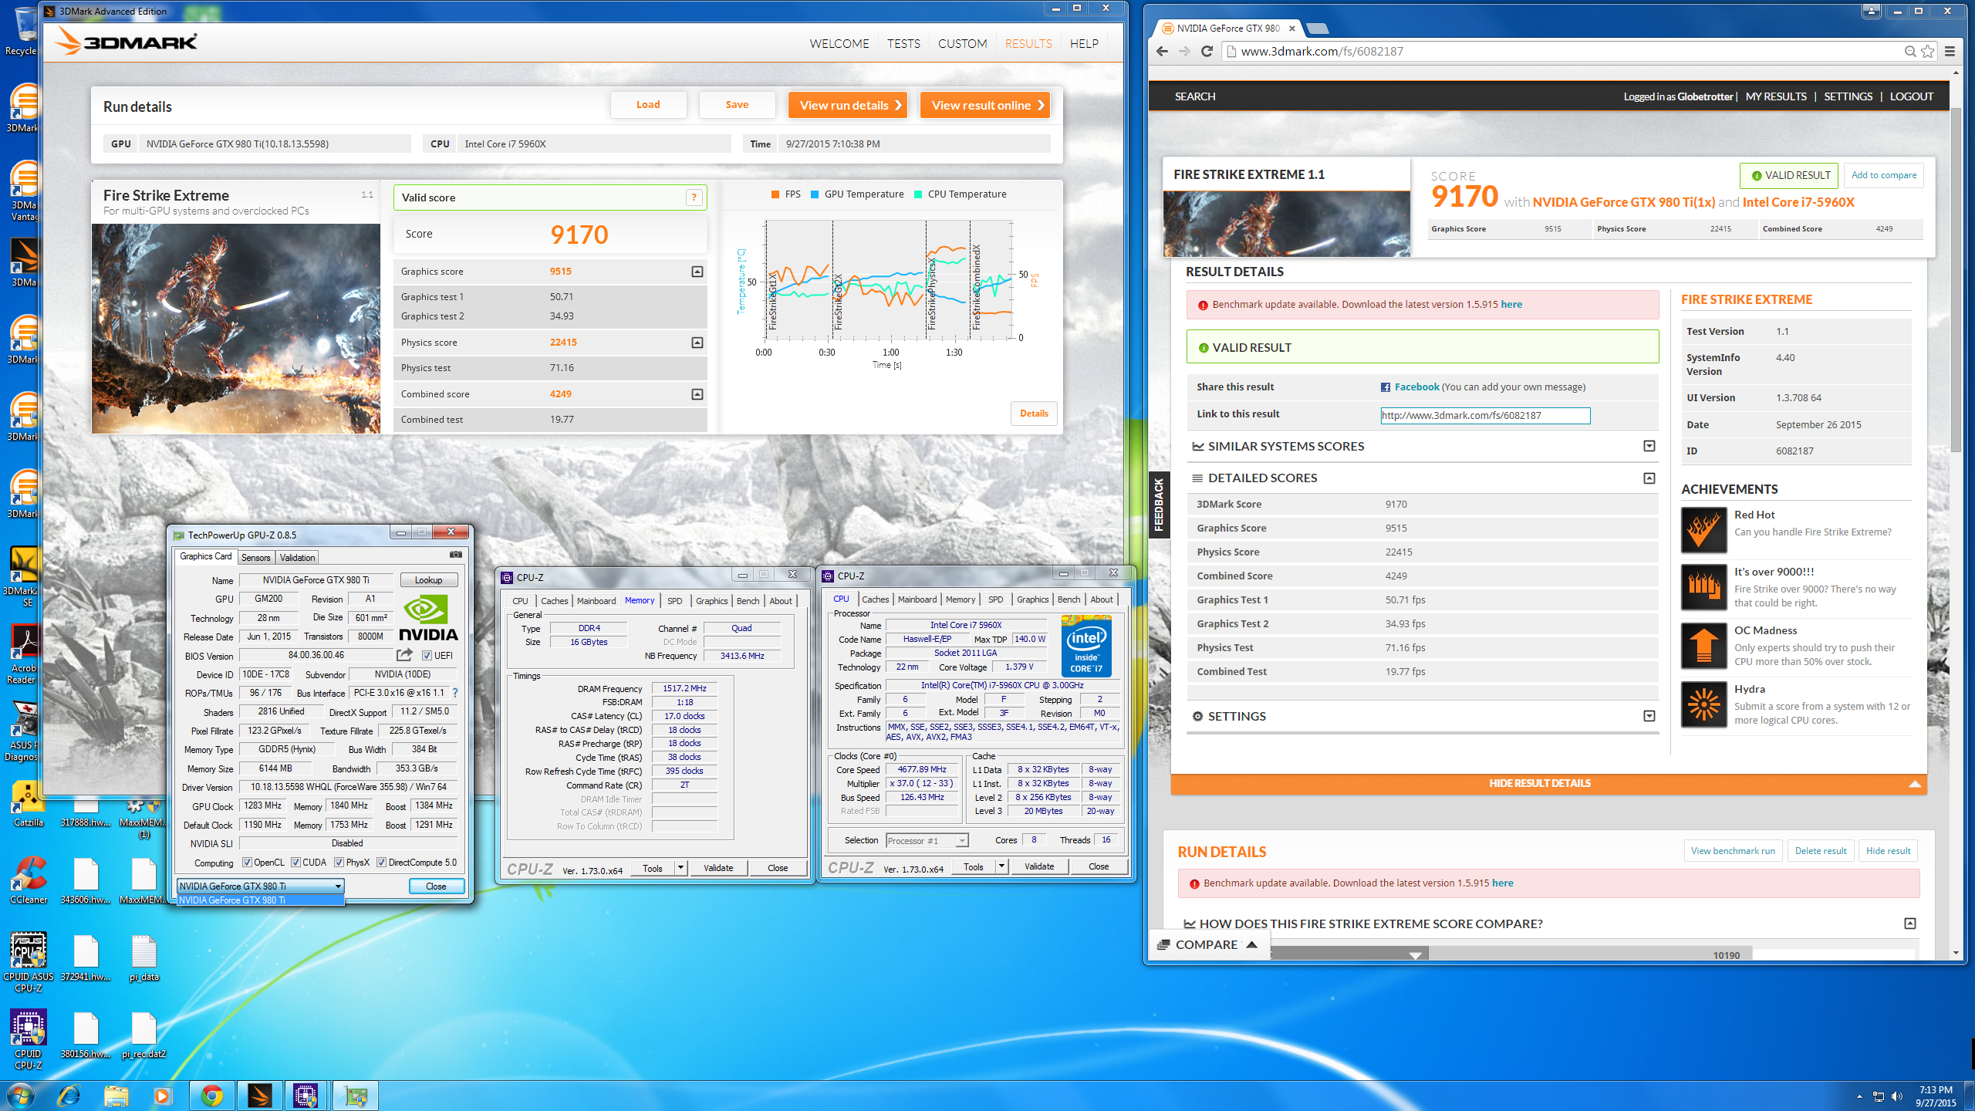Open the Processor #1 selection dropdown
1975x1111 pixels.
pos(927,841)
